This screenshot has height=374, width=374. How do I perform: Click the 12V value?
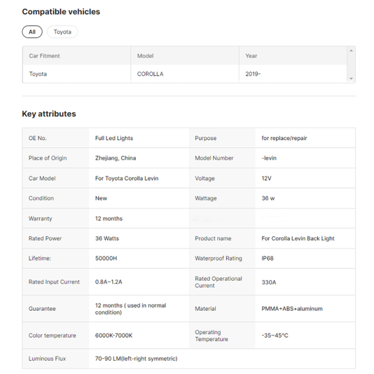(266, 178)
